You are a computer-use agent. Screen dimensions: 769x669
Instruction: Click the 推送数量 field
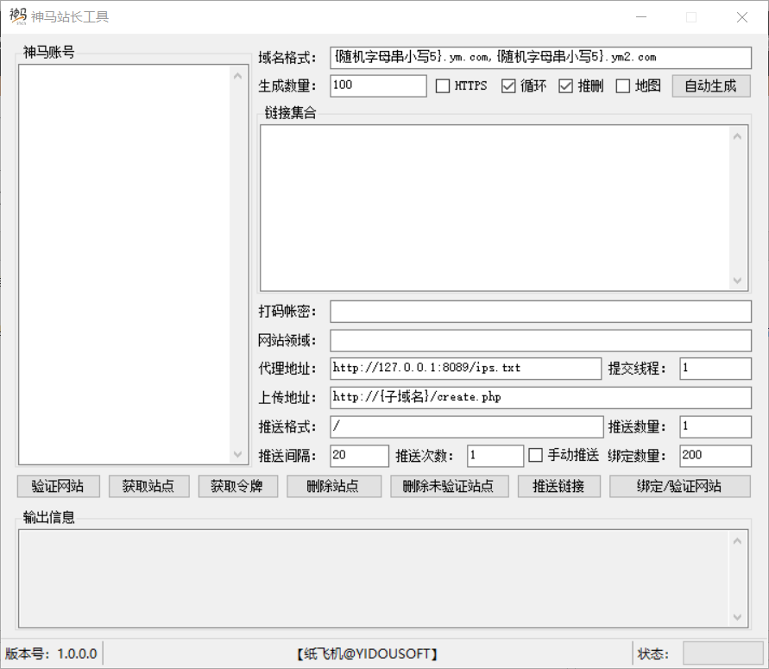pos(715,426)
